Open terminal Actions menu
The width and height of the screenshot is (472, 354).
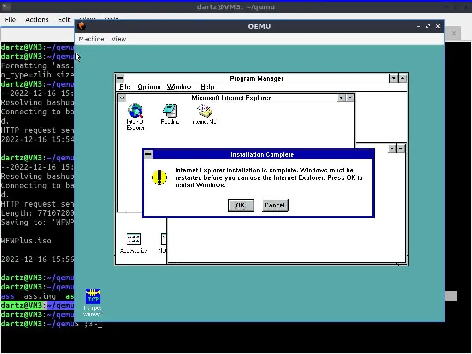(37, 19)
